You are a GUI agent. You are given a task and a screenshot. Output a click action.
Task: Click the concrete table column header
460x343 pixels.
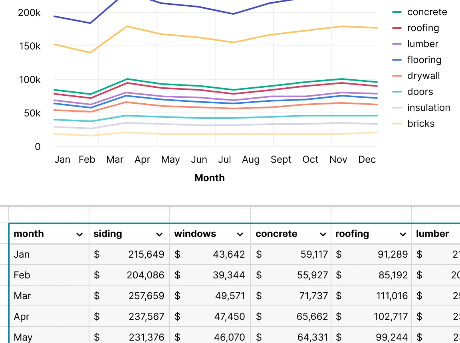tap(276, 234)
